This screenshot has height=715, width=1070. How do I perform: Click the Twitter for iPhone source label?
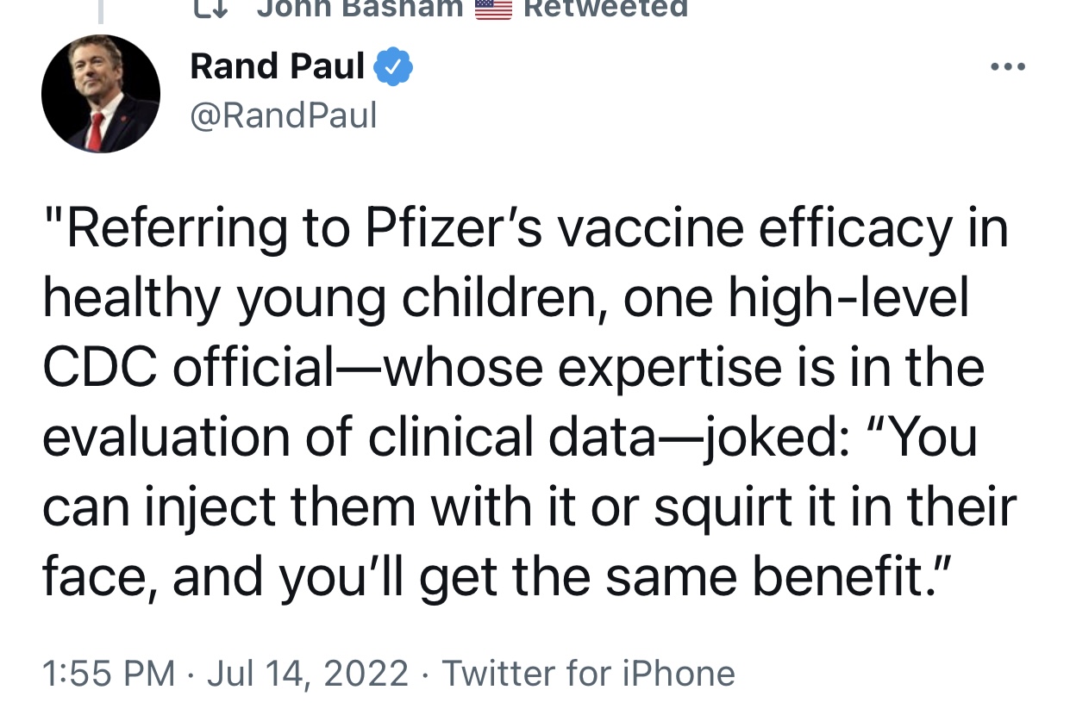tap(589, 673)
